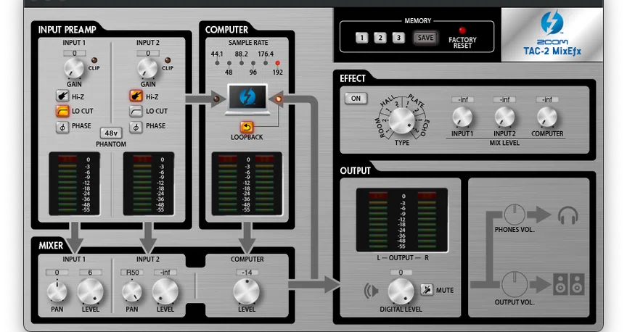Click the INPUT 1 mix level knob
The width and height of the screenshot is (627, 332).
click(462, 117)
